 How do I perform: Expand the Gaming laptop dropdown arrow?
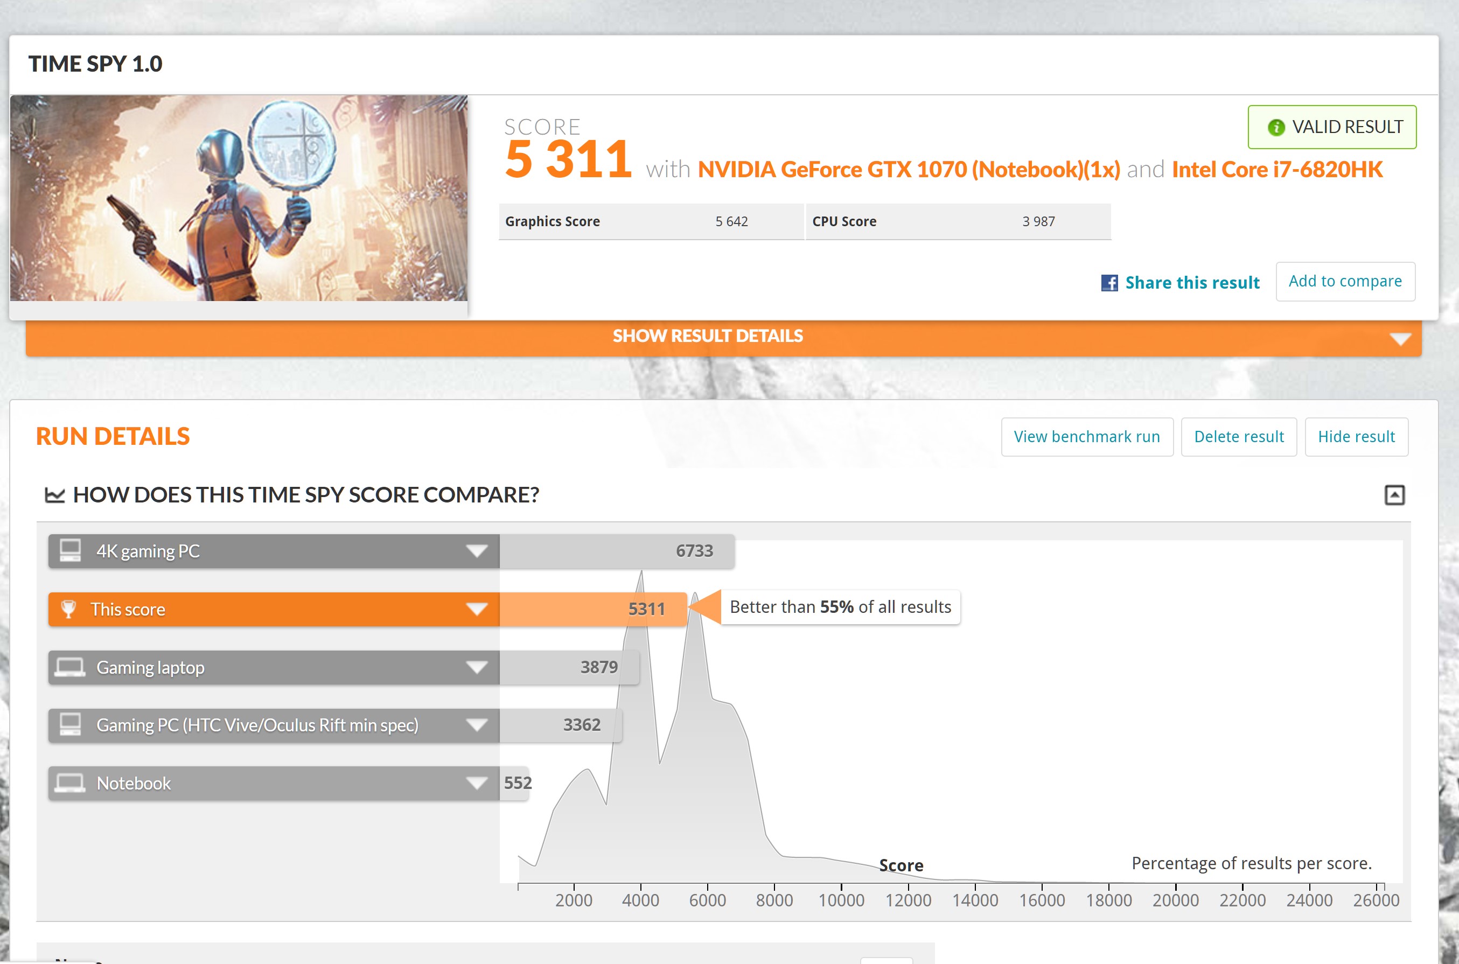[477, 668]
